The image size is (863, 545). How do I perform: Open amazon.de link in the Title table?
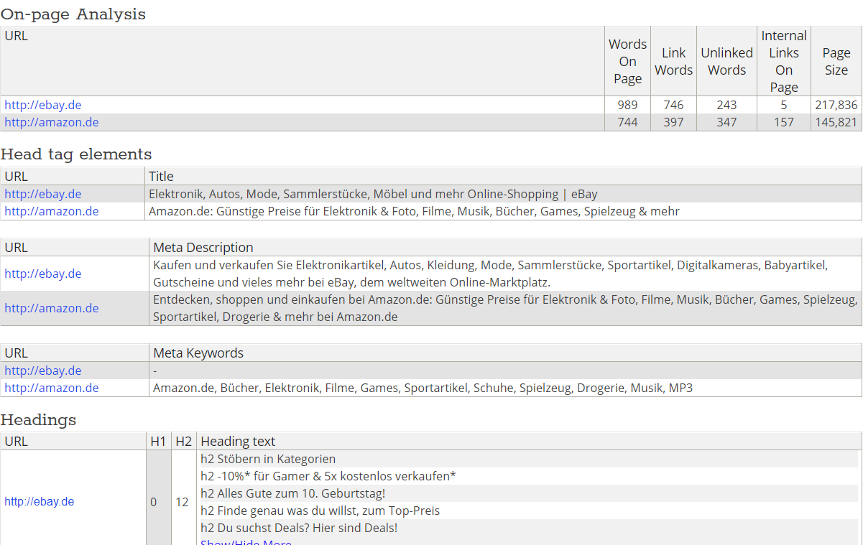click(x=51, y=211)
